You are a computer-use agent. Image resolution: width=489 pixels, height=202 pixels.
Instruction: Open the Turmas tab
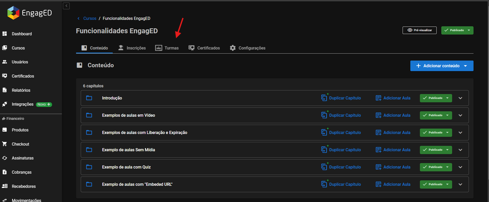167,48
